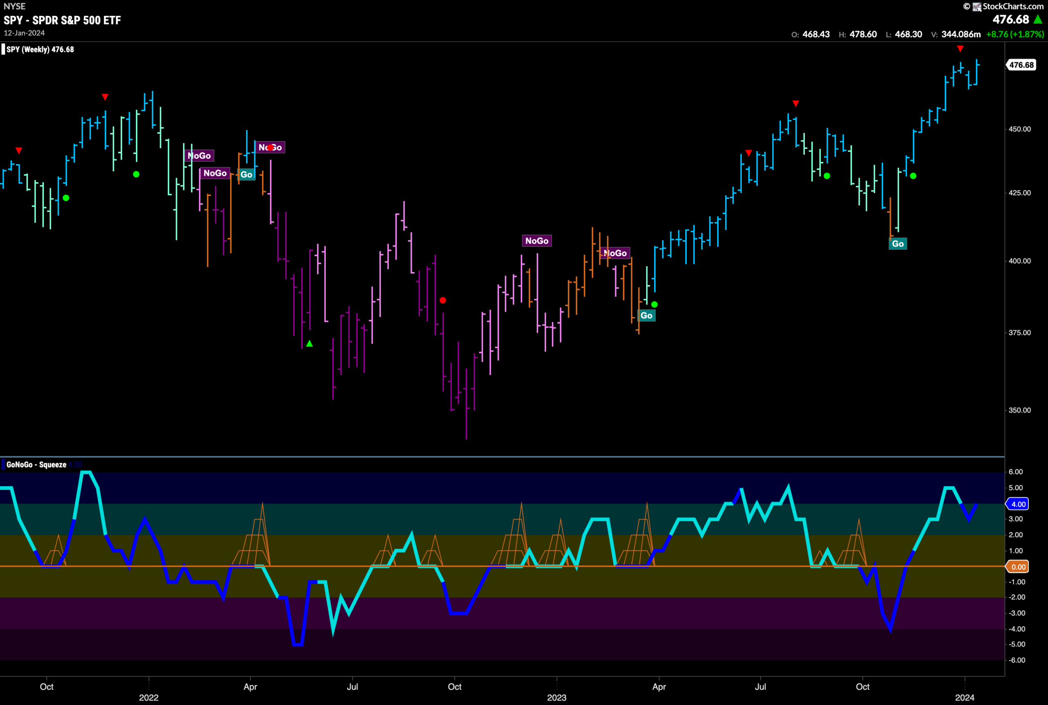Click the red triangle above the July 2023 peak
The image size is (1048, 705).
[x=796, y=104]
